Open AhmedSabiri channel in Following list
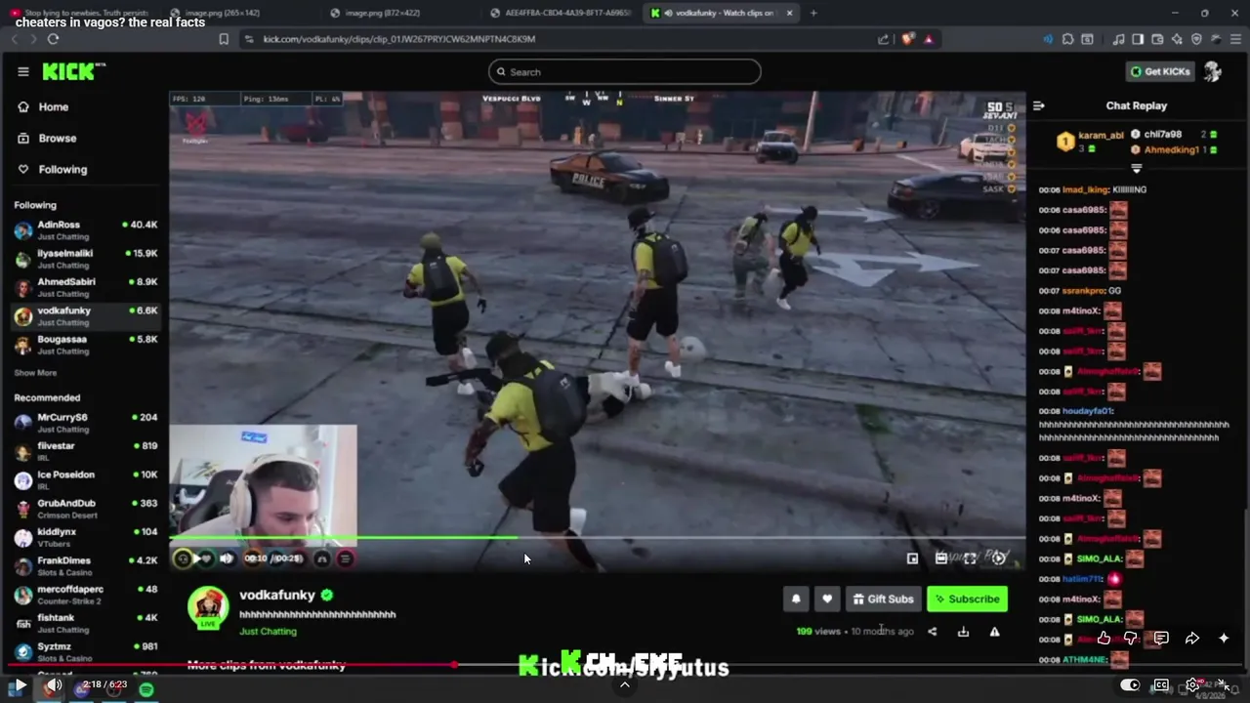This screenshot has width=1250, height=703. point(86,287)
